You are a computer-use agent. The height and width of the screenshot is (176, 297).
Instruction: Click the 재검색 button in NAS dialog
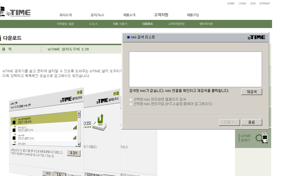[252, 92]
